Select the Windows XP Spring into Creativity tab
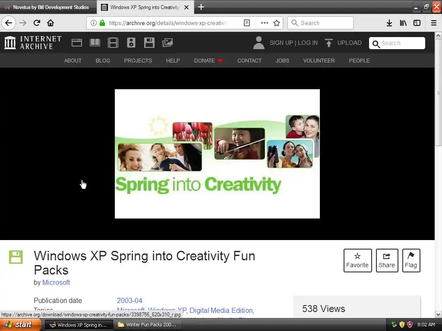442x331 pixels. click(144, 7)
